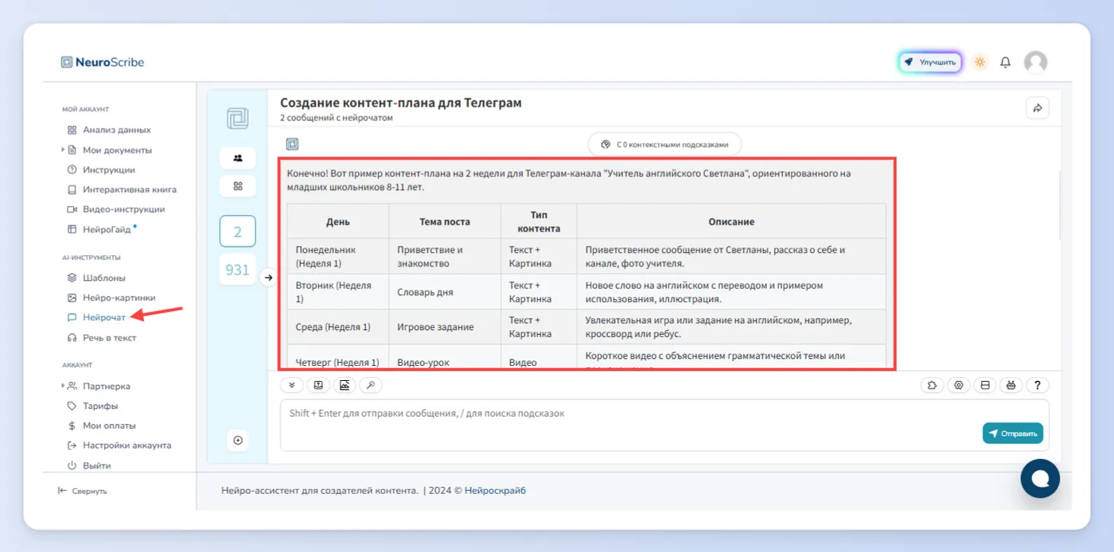This screenshot has height=552, width=1114.
Task: Open Интерактивная книга section
Action: tap(122, 189)
